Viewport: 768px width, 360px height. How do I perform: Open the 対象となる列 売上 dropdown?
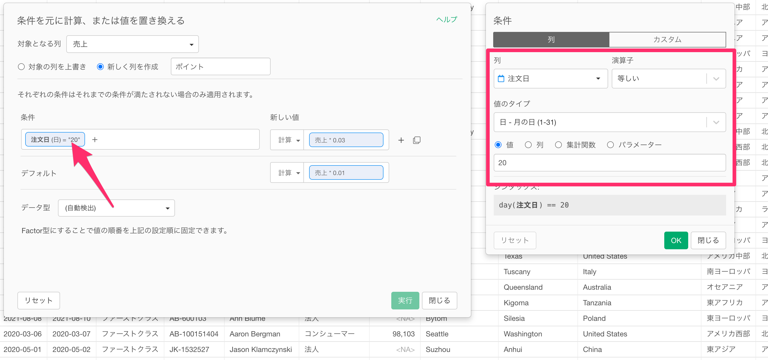tap(132, 44)
